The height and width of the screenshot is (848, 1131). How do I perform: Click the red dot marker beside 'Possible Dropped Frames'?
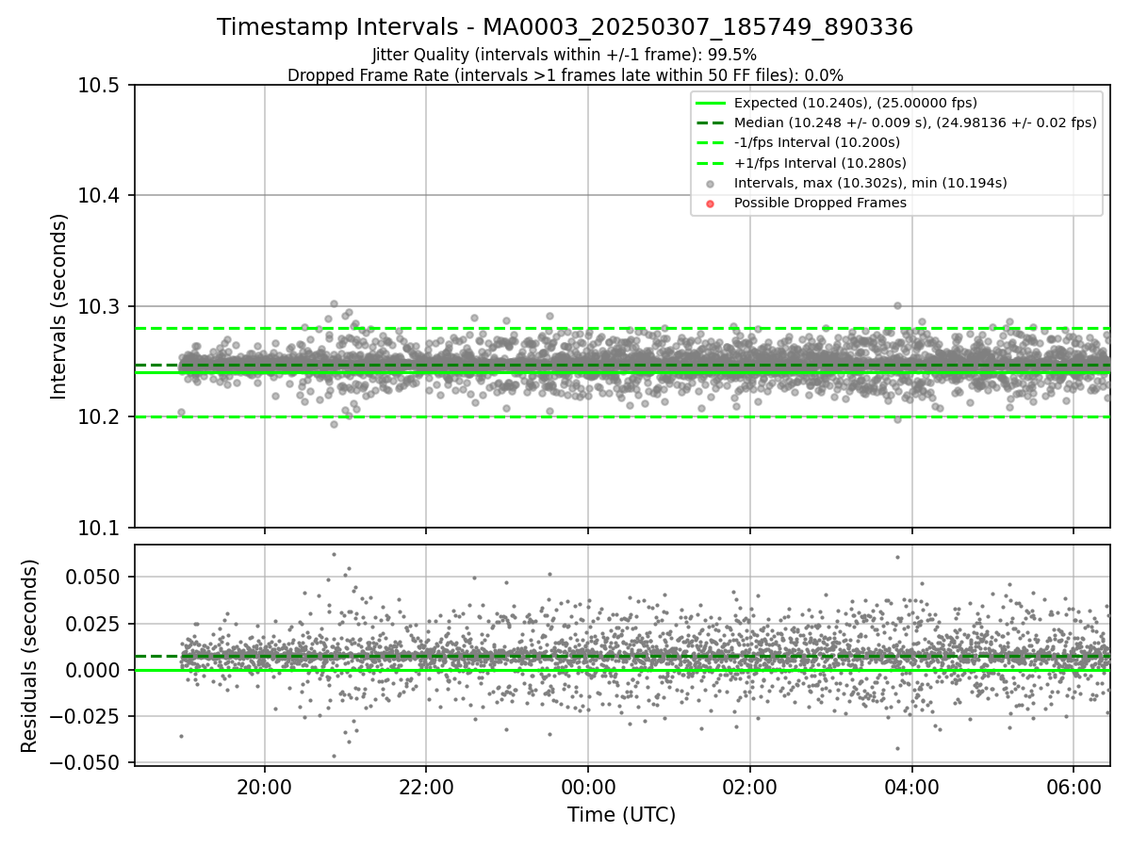(x=711, y=204)
